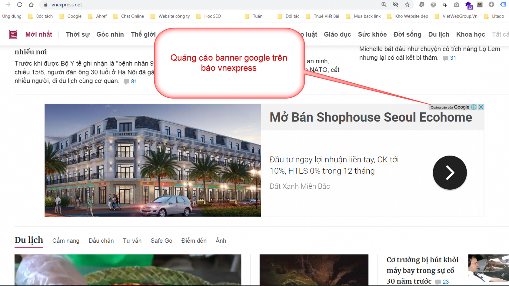Reload the vnexpress.net page

(19, 4)
